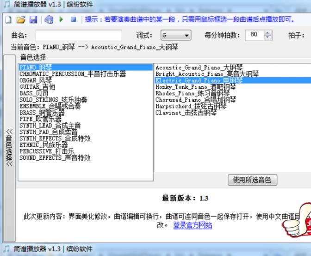Screen dimensions: 311x256
Task: Select SYNTH_LEAD_合成主音 category
Action: (x=50, y=125)
